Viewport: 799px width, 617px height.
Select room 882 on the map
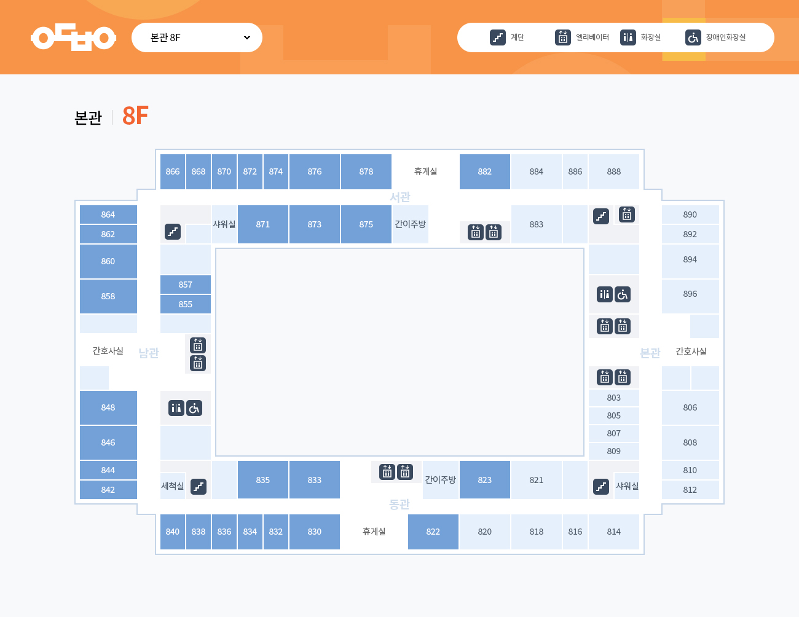coord(485,171)
